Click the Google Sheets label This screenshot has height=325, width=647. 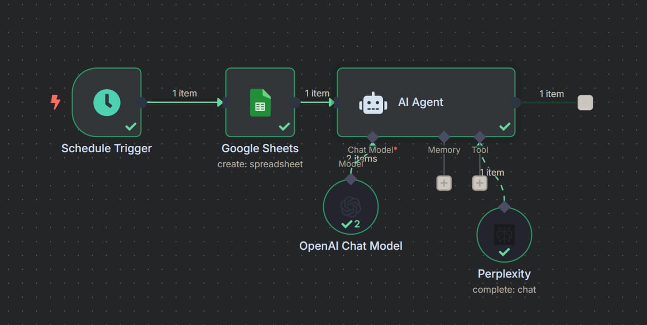[260, 148]
